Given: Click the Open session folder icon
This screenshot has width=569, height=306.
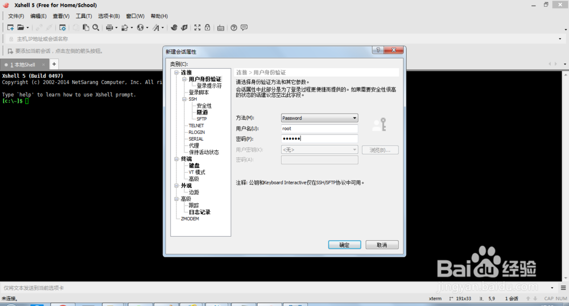Looking at the screenshot, I should [20, 27].
